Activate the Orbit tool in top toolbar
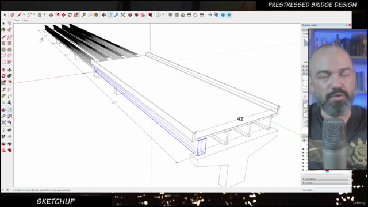Image resolution: width=368 pixels, height=207 pixels. click(103, 15)
